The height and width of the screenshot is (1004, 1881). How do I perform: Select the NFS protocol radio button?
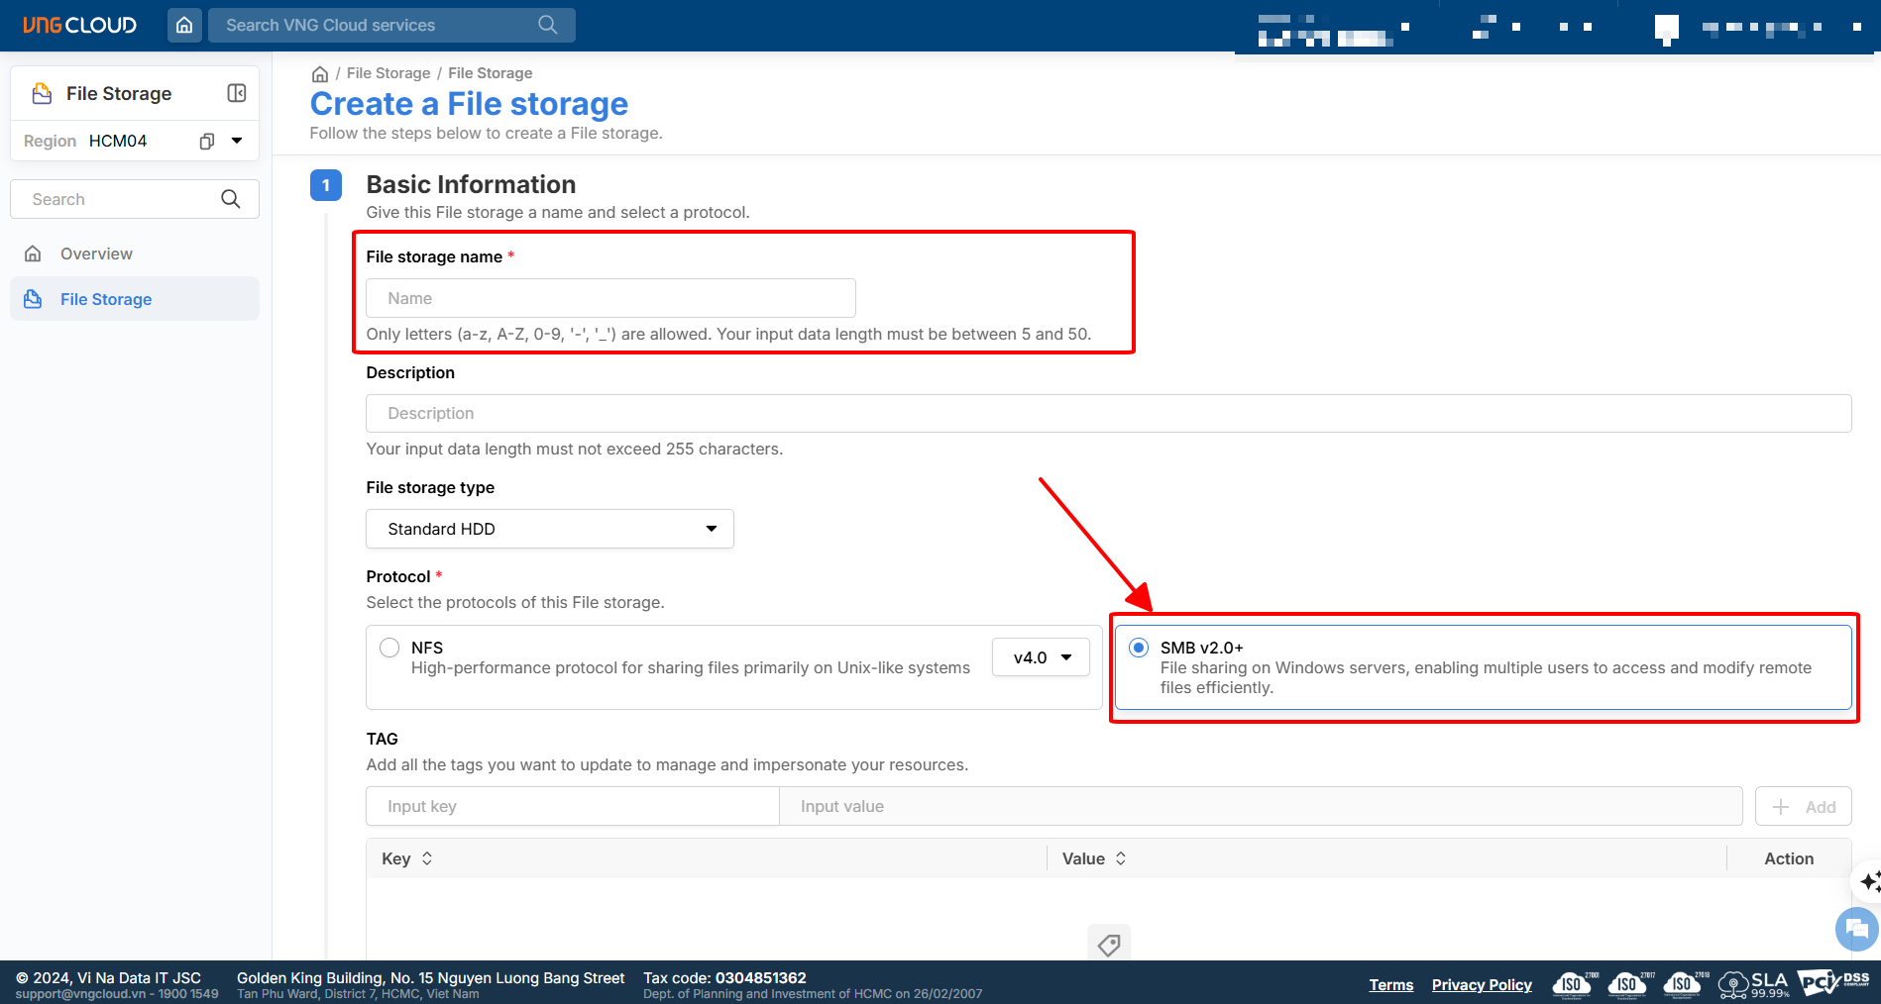coord(389,648)
